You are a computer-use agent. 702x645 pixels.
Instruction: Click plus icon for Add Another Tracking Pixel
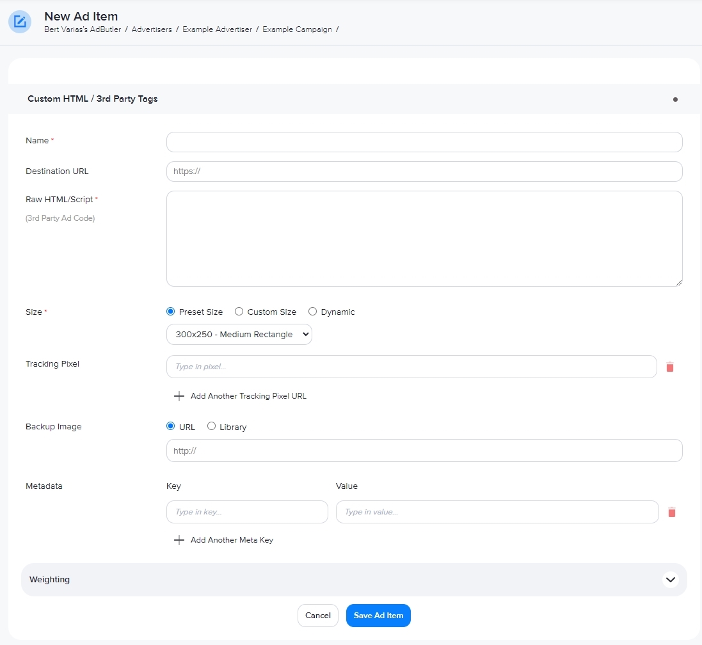(x=179, y=396)
